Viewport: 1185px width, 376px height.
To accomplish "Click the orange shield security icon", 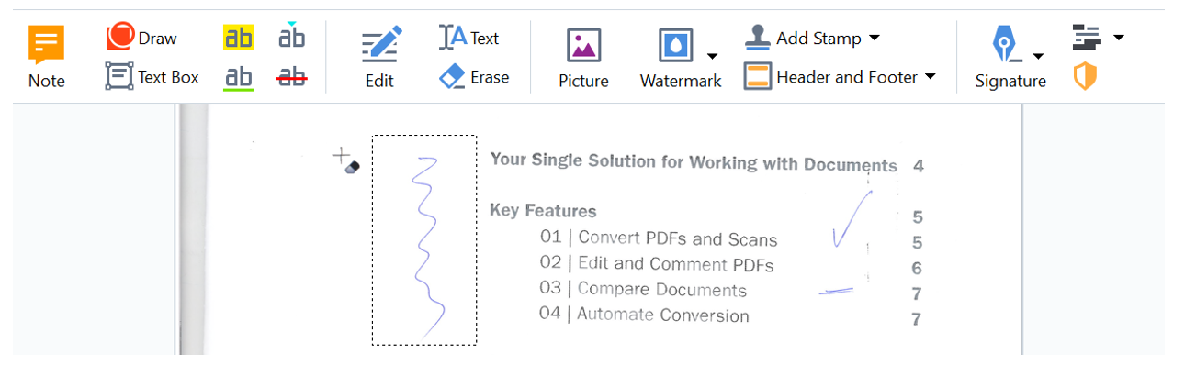I will (x=1085, y=77).
